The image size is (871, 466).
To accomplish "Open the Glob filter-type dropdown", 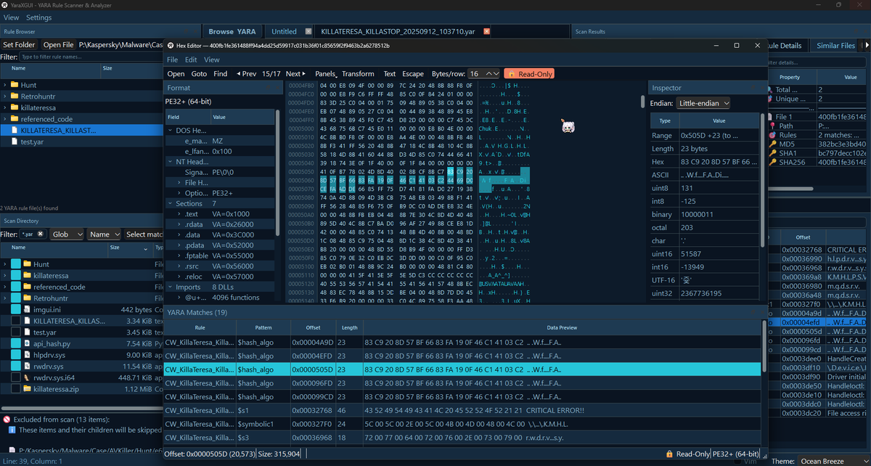I will (x=67, y=234).
